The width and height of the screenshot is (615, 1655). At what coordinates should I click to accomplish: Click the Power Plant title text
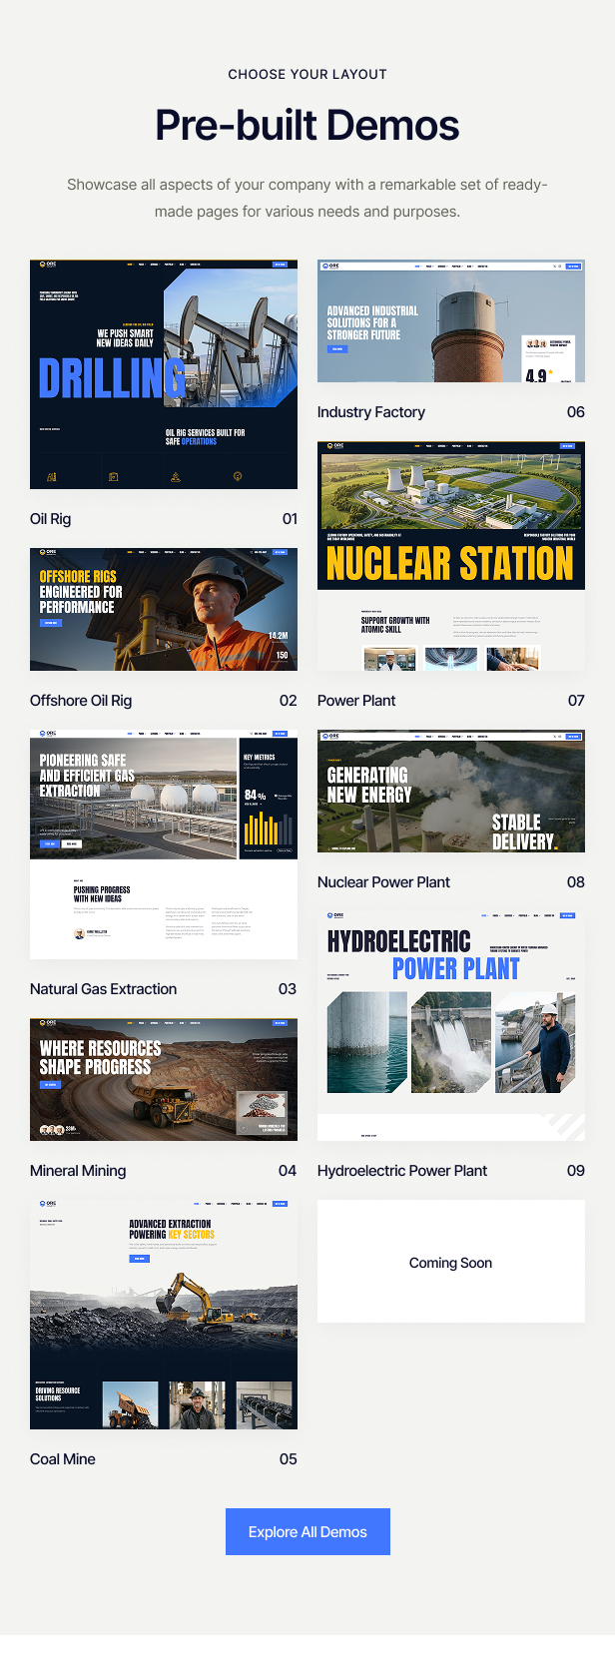(356, 701)
